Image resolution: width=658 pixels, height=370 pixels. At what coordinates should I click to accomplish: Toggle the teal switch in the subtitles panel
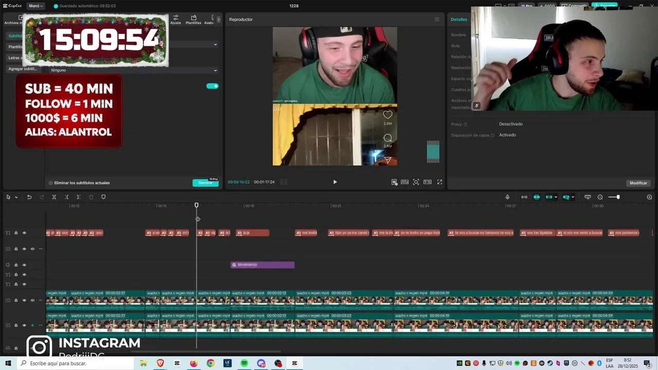click(x=212, y=86)
